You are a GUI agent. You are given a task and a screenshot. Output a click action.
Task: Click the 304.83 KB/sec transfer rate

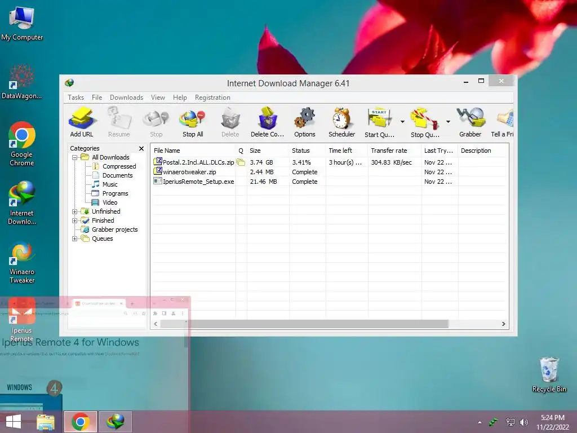point(391,162)
